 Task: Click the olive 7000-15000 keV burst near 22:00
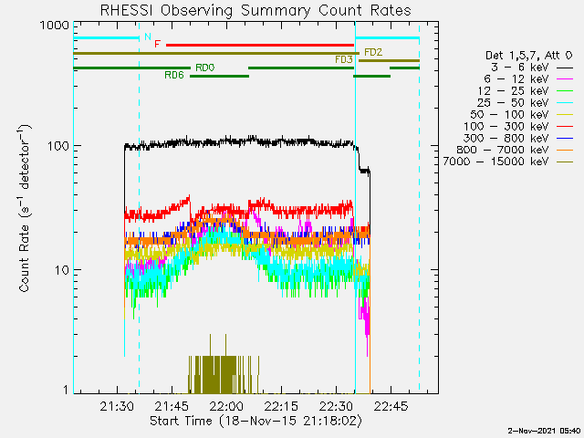pos(224,374)
